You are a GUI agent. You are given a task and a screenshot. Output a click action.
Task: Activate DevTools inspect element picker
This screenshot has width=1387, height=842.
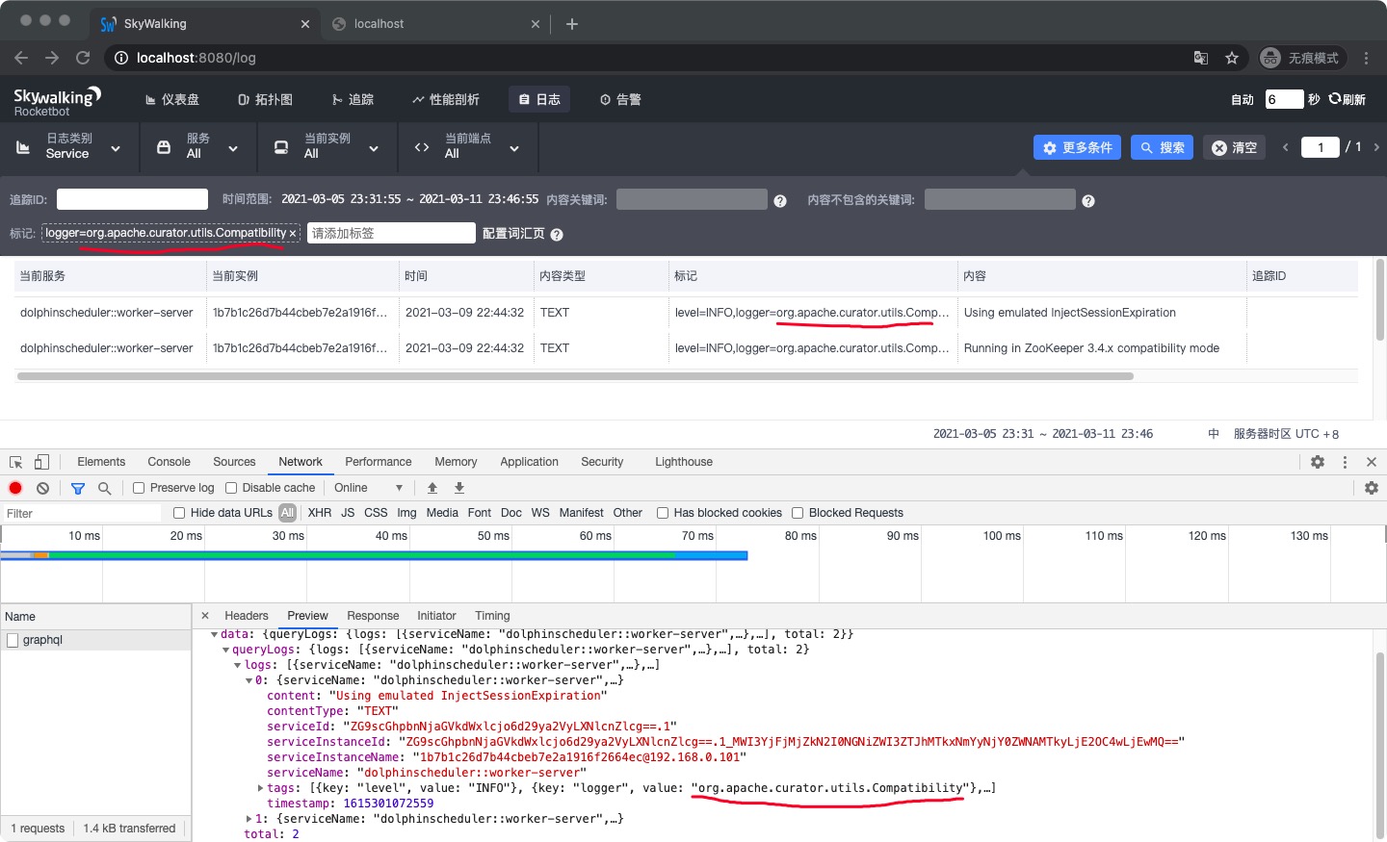(x=16, y=462)
